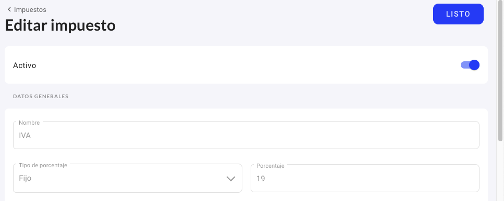504x201 pixels.
Task: Click the Porcentaje floating label
Action: click(271, 166)
